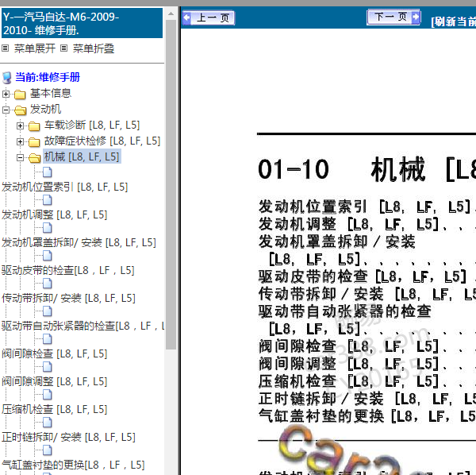Open 发动机调整 [L8, LF, L5] in tree
Image resolution: width=476 pixels, height=475 pixels.
(x=54, y=214)
